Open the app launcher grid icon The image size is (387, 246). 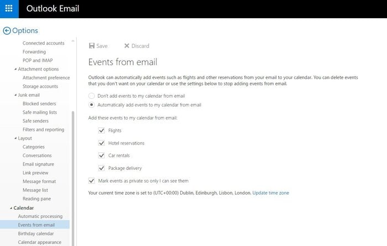click(9, 9)
